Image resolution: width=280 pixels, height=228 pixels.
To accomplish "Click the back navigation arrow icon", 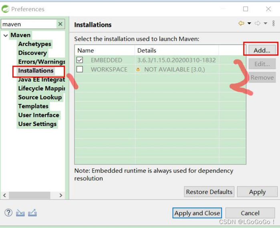I will (241, 23).
